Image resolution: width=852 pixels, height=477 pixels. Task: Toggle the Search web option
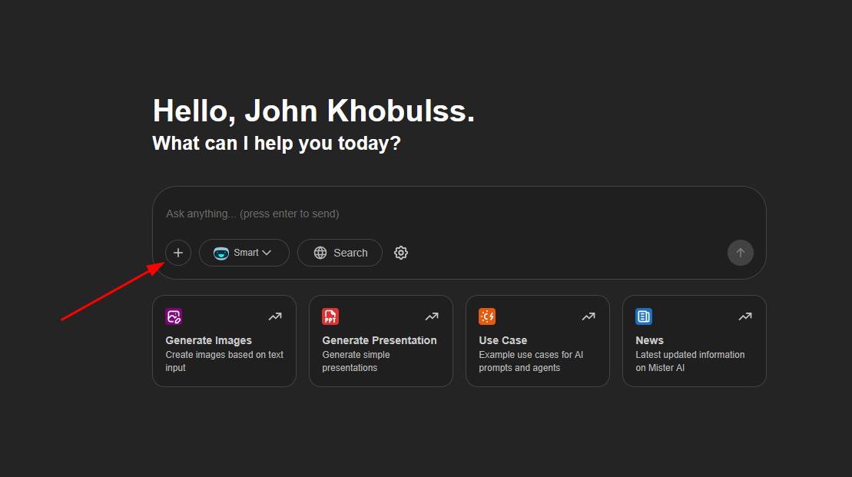tap(340, 253)
